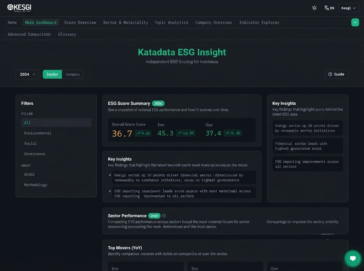Open the ESG reporting improvements insight card
364x271 pixels.
click(308, 164)
